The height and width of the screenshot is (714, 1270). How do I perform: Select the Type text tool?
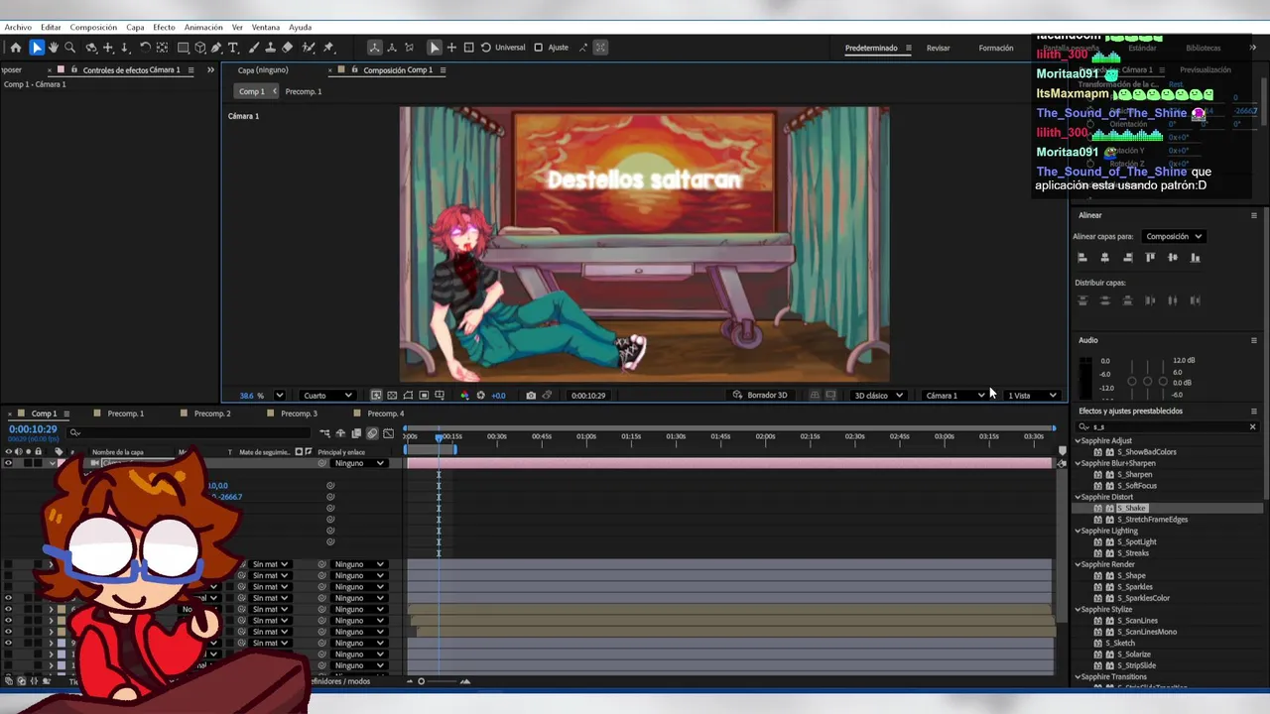[x=233, y=48]
